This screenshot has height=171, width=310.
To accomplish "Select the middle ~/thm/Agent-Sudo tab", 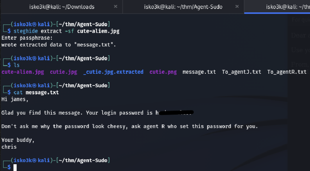I will tap(183, 6).
